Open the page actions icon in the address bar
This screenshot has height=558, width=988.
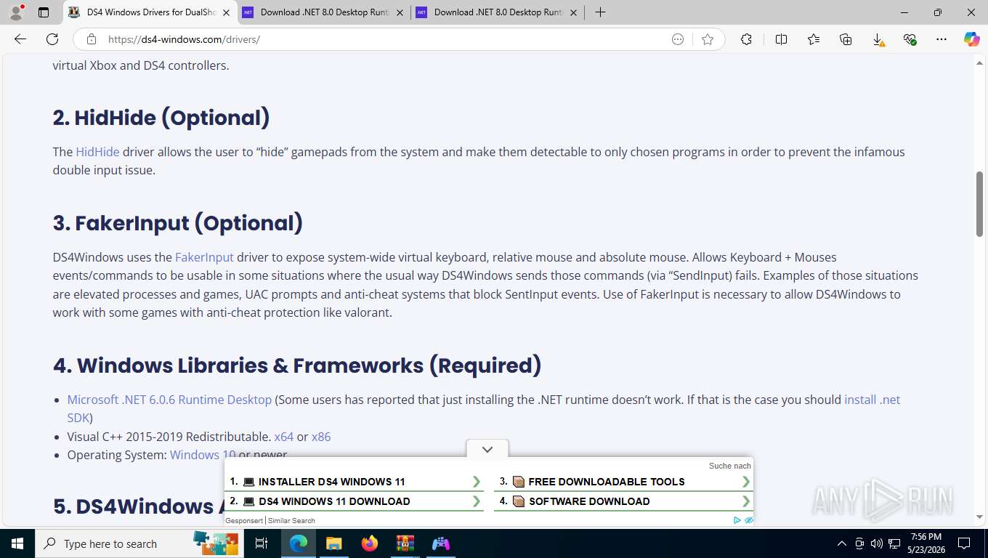pos(678,39)
